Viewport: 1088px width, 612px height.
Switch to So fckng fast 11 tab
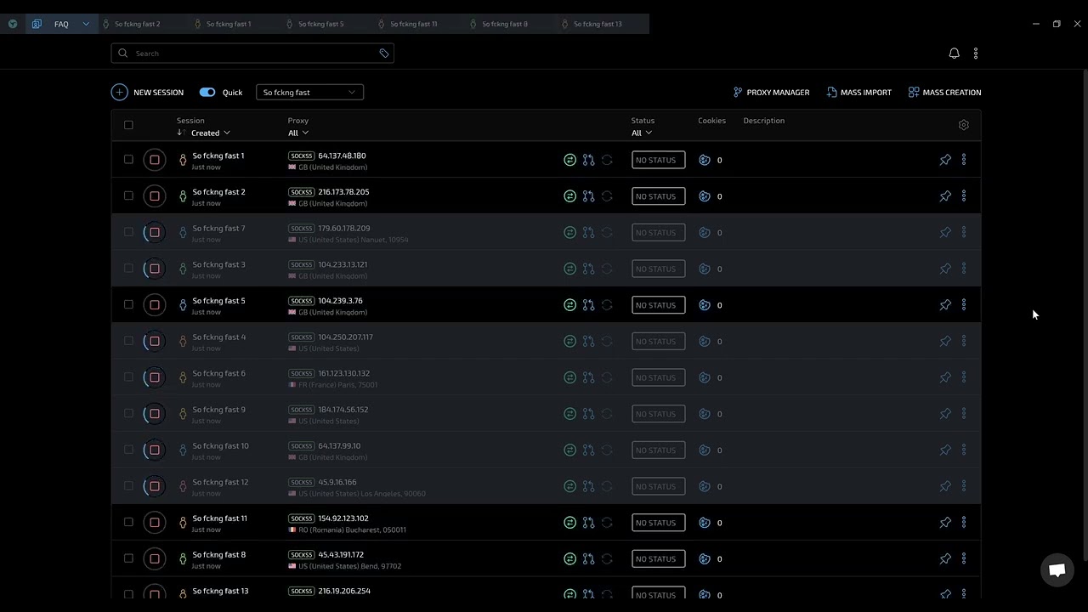point(412,24)
